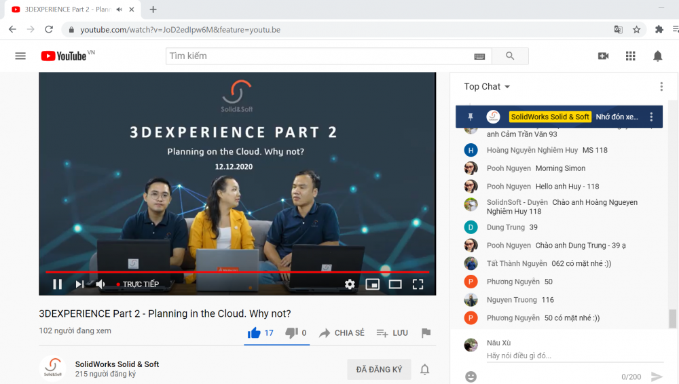The height and width of the screenshot is (384, 679).
Task: Click the browser address bar URL
Action: point(180,30)
